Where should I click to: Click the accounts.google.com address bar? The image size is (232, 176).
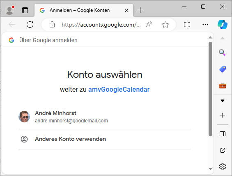pos(101,25)
